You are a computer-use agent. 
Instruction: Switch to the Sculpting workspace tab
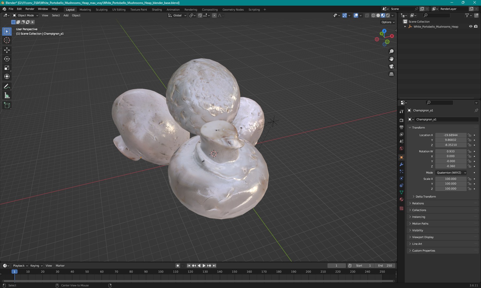click(102, 10)
